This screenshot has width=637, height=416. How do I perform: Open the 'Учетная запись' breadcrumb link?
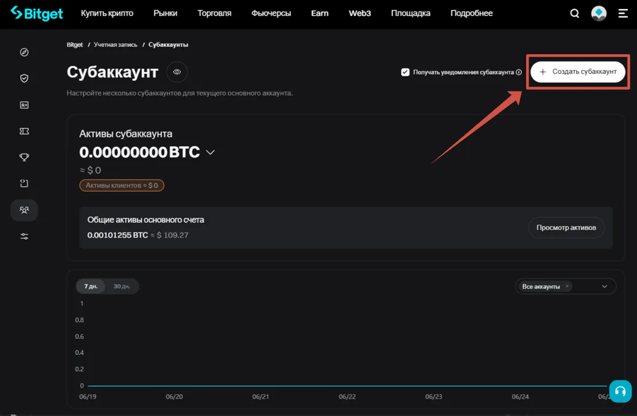tap(116, 44)
